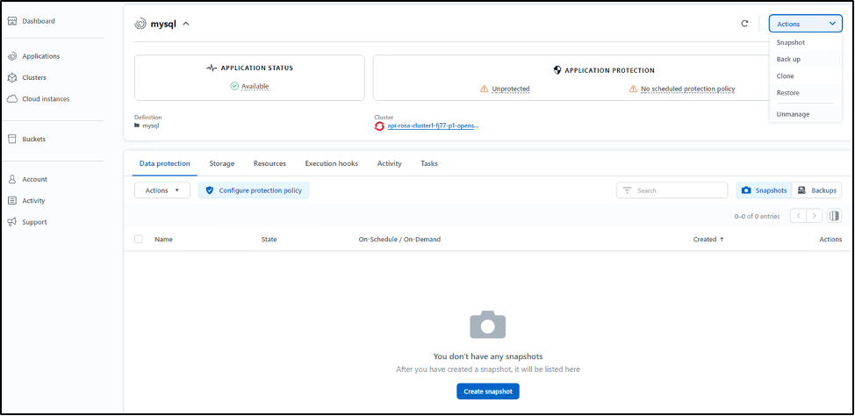Open Dashboard from the sidebar icon
The image size is (855, 416).
[12, 21]
